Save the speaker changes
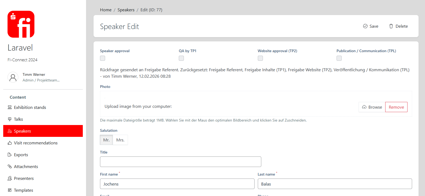 [x=371, y=26]
